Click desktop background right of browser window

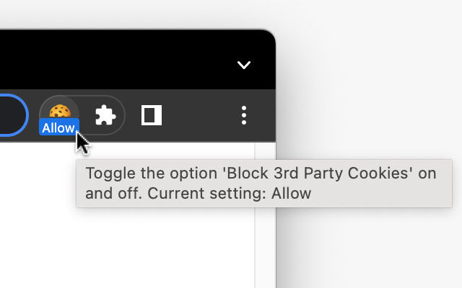pos(368,86)
